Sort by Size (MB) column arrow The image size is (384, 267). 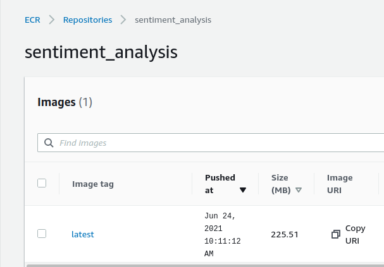click(x=299, y=190)
